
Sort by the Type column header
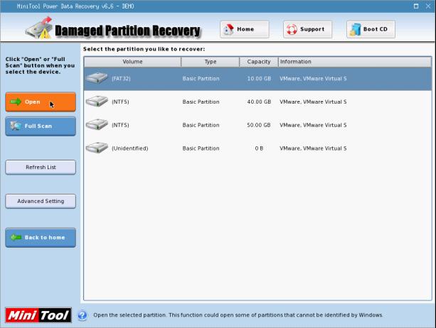[211, 62]
